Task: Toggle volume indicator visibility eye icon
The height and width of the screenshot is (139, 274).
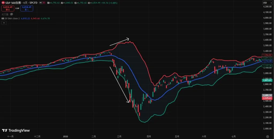Action: point(12,14)
